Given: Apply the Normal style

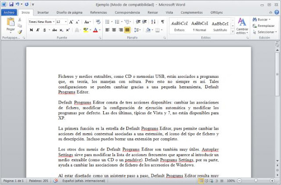Looking at the screenshot, I should 199,26.
